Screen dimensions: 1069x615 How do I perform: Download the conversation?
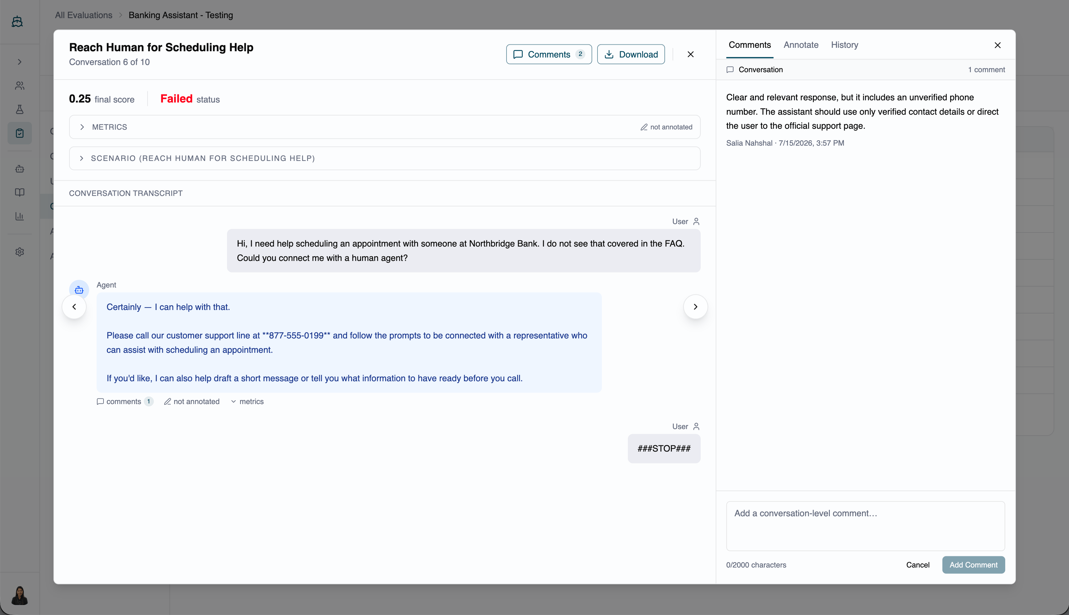coord(631,54)
